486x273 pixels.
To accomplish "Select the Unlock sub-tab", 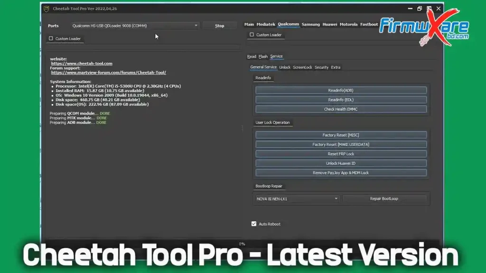I will [x=285, y=67].
